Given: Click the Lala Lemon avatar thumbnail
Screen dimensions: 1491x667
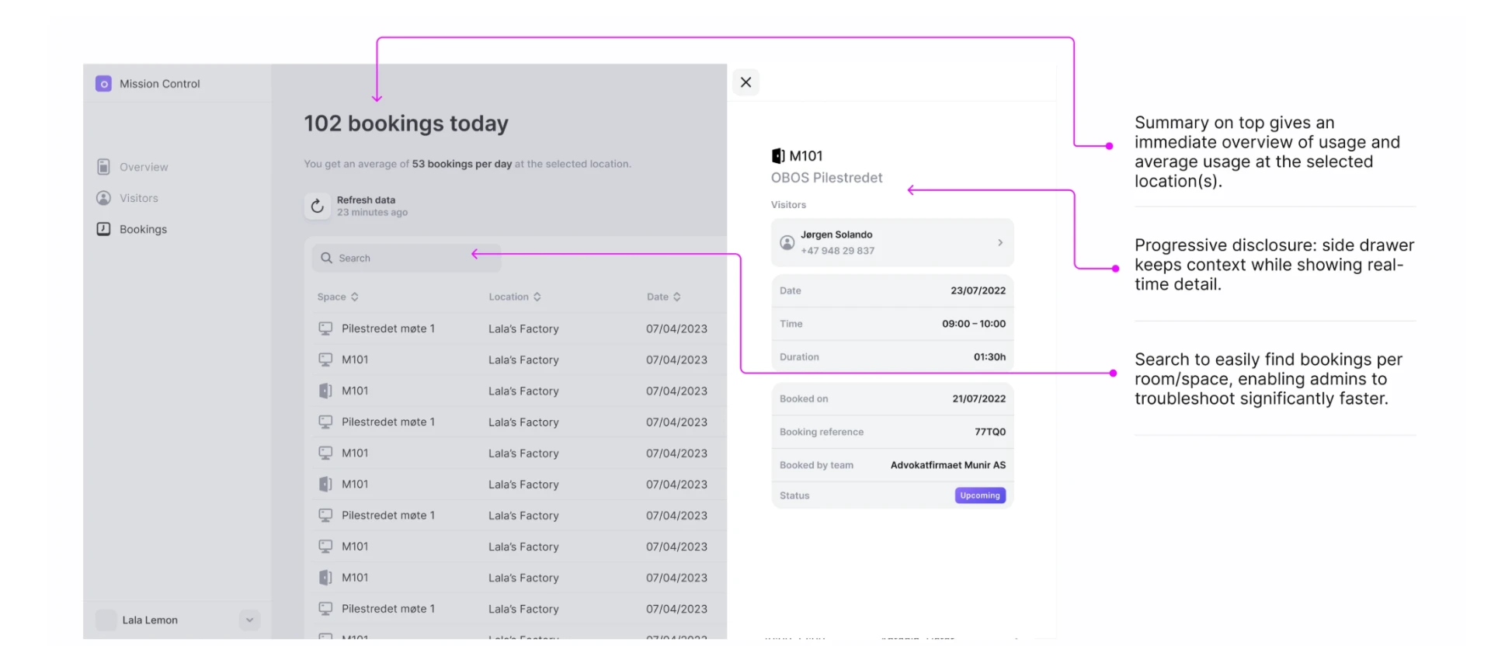Looking at the screenshot, I should 106,620.
